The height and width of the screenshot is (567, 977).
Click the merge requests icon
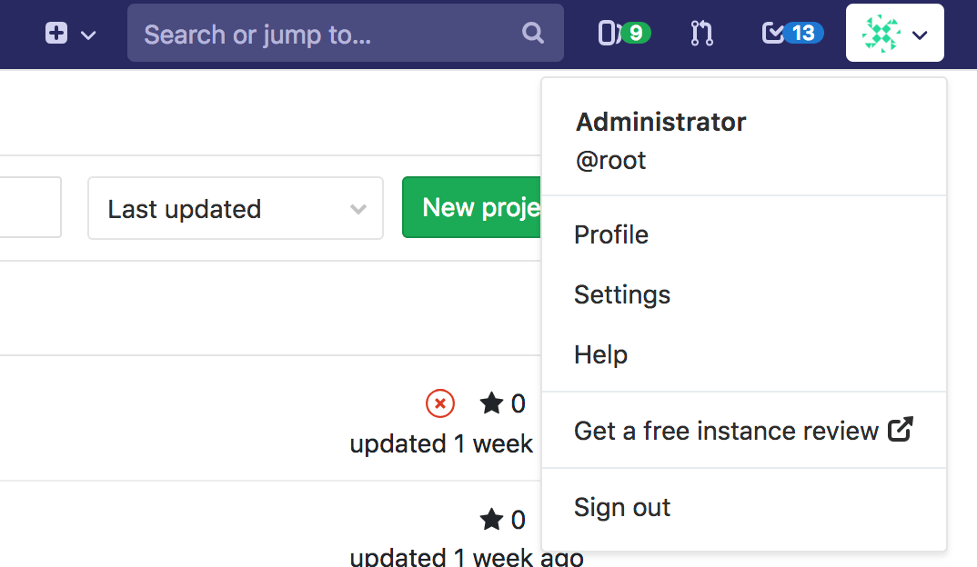(x=701, y=33)
